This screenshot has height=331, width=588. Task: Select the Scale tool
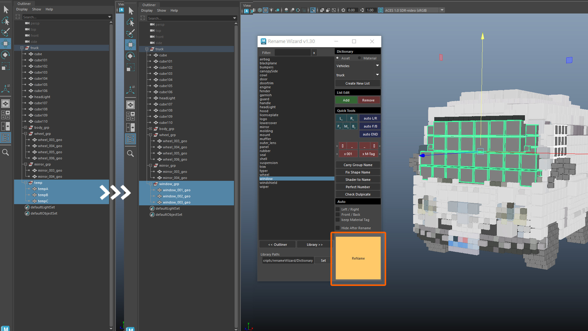[x=6, y=66]
